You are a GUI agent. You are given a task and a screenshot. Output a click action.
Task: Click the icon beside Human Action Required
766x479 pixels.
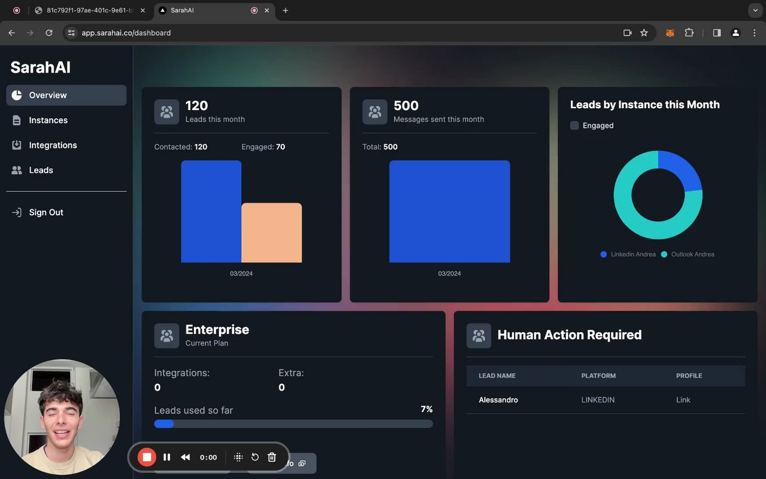(479, 335)
